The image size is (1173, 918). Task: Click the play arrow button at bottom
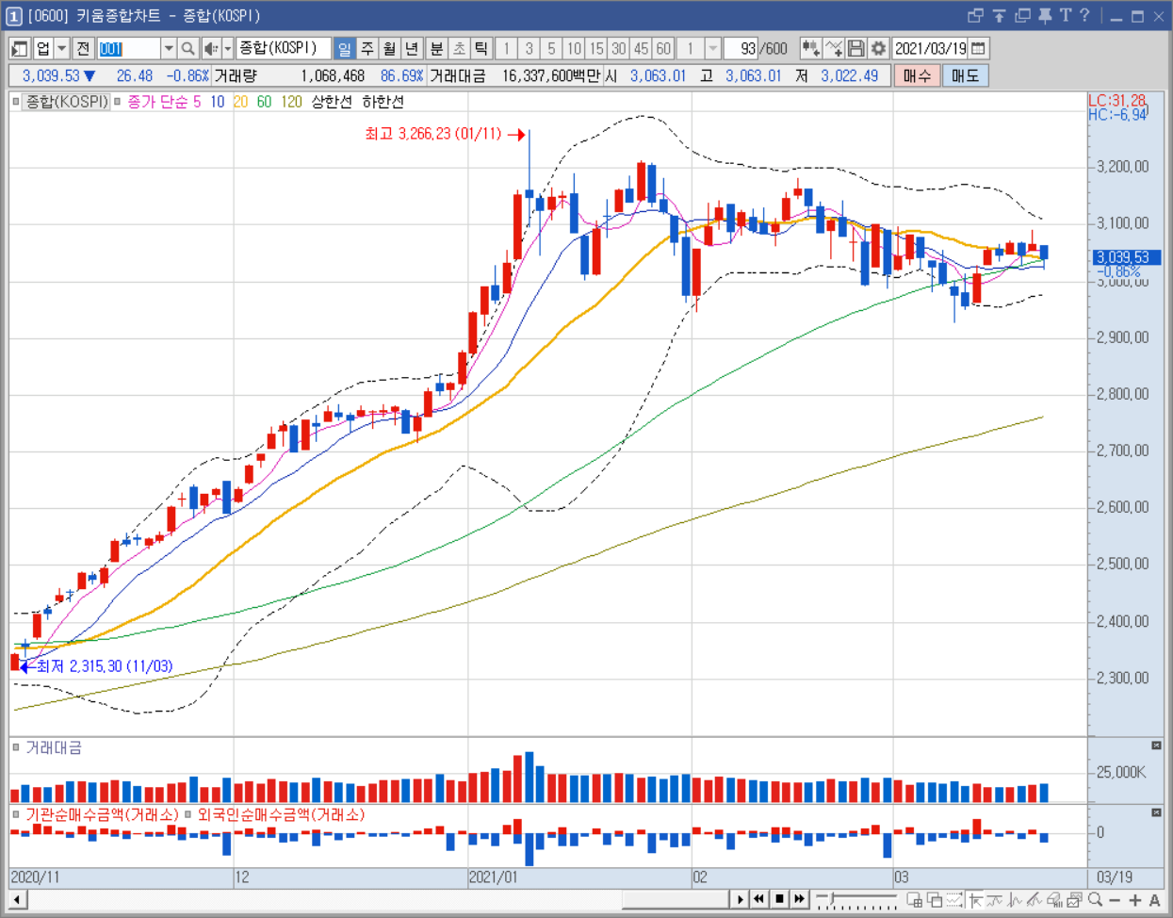click(740, 899)
